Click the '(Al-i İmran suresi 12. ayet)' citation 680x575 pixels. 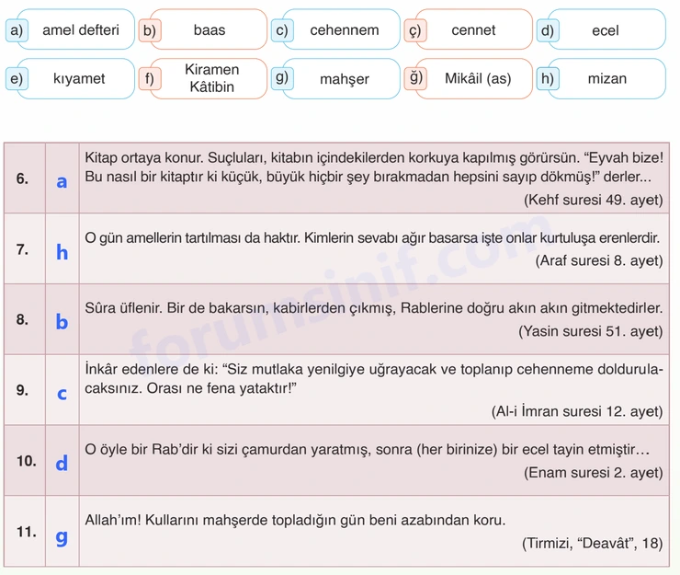click(577, 411)
